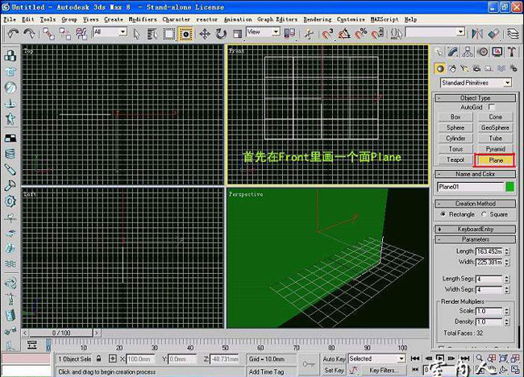Pick the Rectangular Selection Region tool

[168, 34]
